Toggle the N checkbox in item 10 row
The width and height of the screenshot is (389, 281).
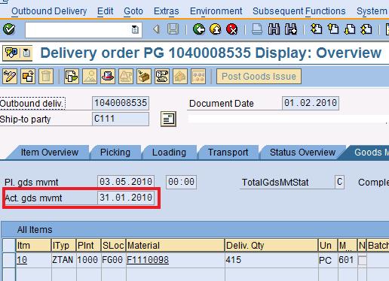[x=362, y=260]
